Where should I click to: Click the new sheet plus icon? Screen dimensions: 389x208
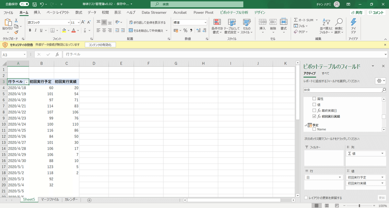pos(89,200)
